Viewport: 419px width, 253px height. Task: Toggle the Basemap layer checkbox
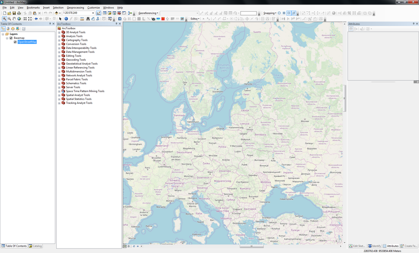click(x=10, y=38)
